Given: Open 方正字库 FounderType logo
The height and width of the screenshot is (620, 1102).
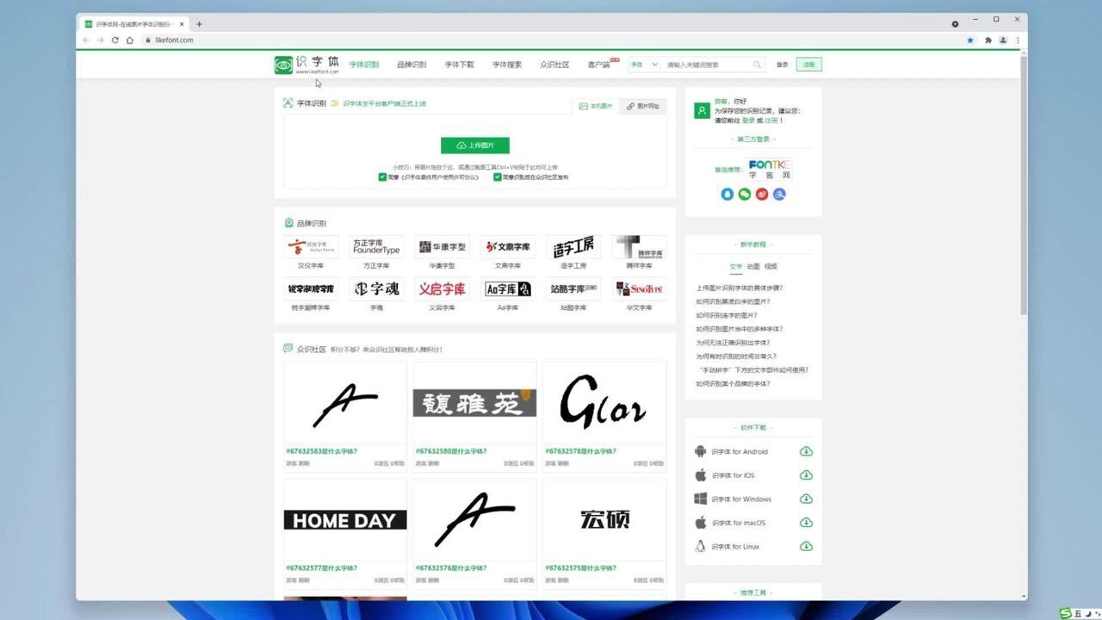Looking at the screenshot, I should pyautogui.click(x=376, y=247).
